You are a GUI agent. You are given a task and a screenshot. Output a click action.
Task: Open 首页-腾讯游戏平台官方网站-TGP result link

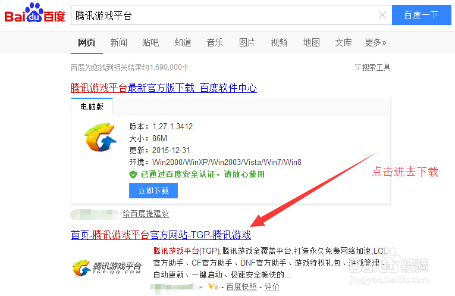pyautogui.click(x=161, y=235)
